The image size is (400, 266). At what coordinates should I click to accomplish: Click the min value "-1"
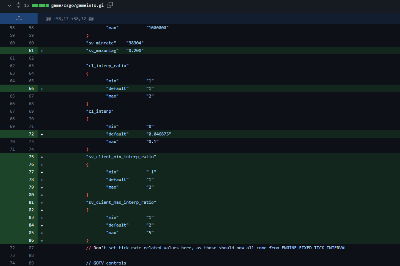151,172
